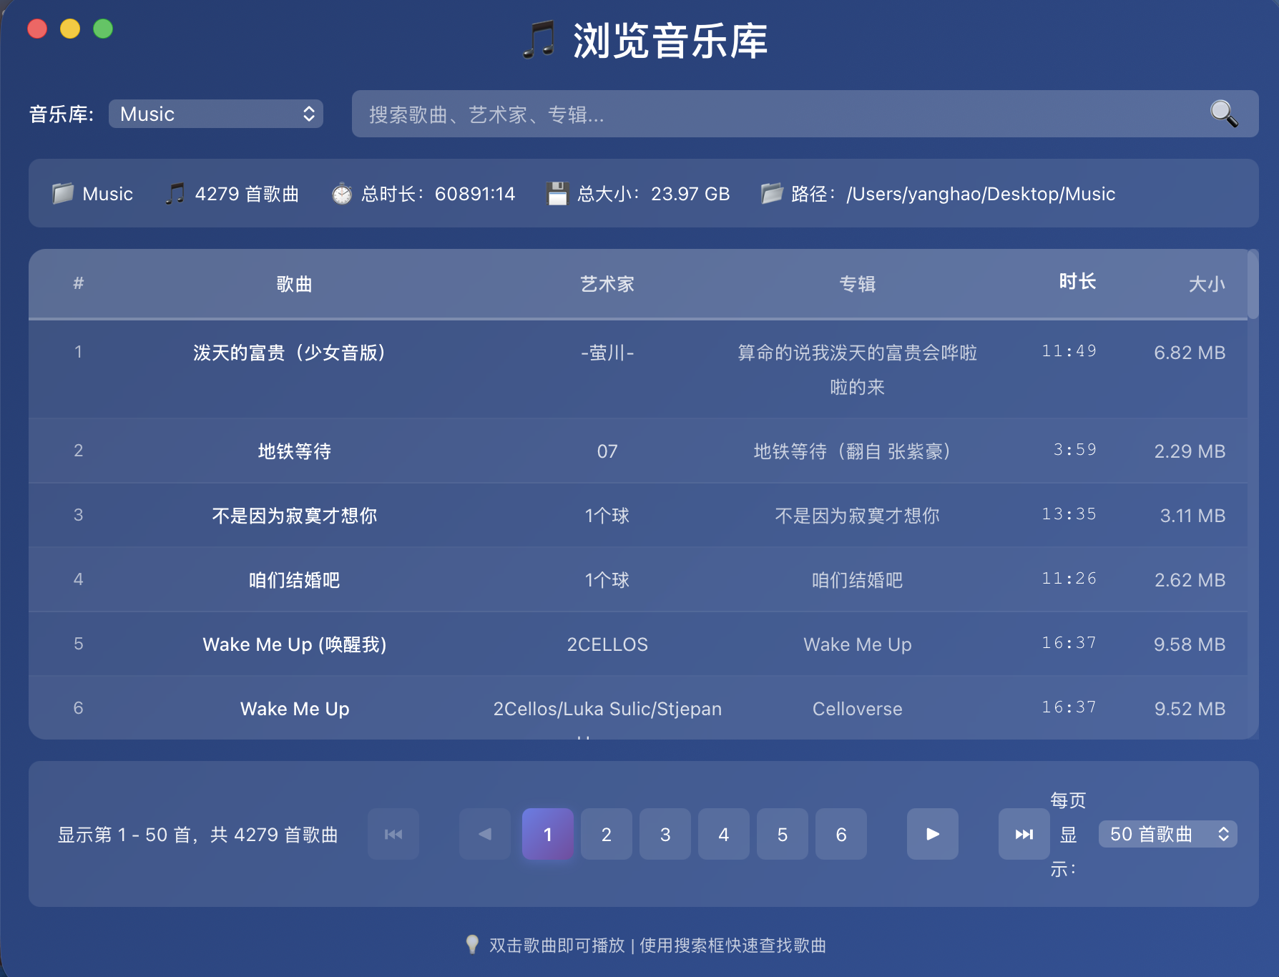This screenshot has width=1279, height=977.
Task: Go to page 3 of the song list
Action: pyautogui.click(x=665, y=834)
